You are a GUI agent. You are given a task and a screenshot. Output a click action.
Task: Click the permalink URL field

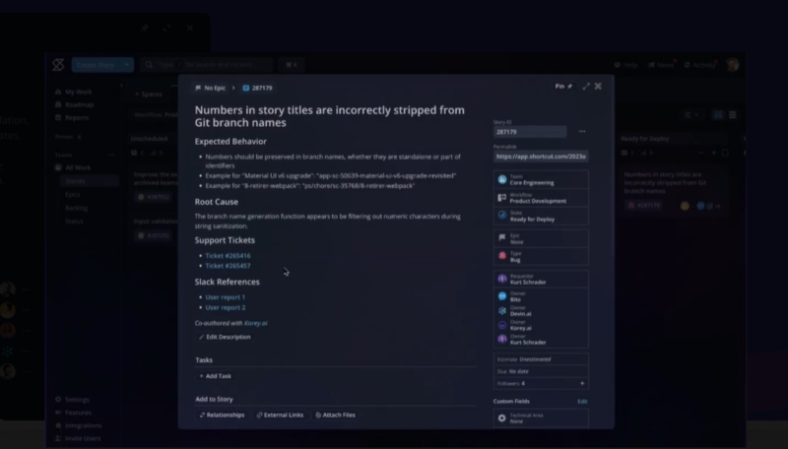click(x=541, y=156)
